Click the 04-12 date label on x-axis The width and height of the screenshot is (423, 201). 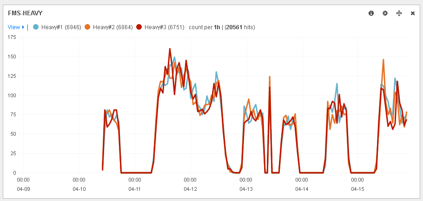(190, 189)
